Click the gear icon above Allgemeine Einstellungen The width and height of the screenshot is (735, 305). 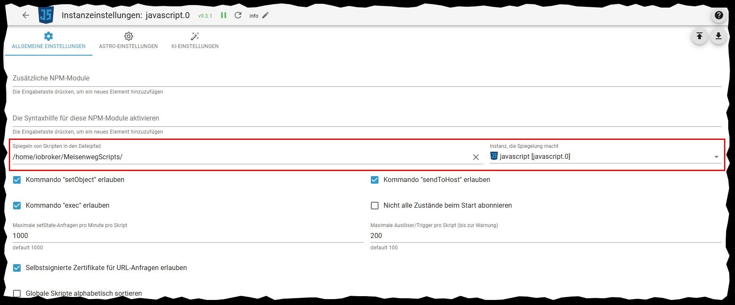coord(49,36)
